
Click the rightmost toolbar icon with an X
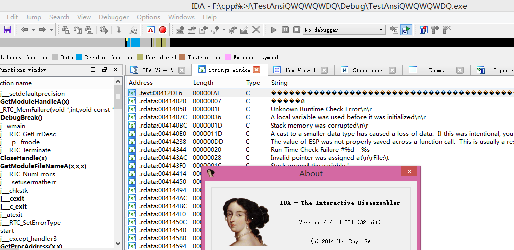(x=447, y=30)
